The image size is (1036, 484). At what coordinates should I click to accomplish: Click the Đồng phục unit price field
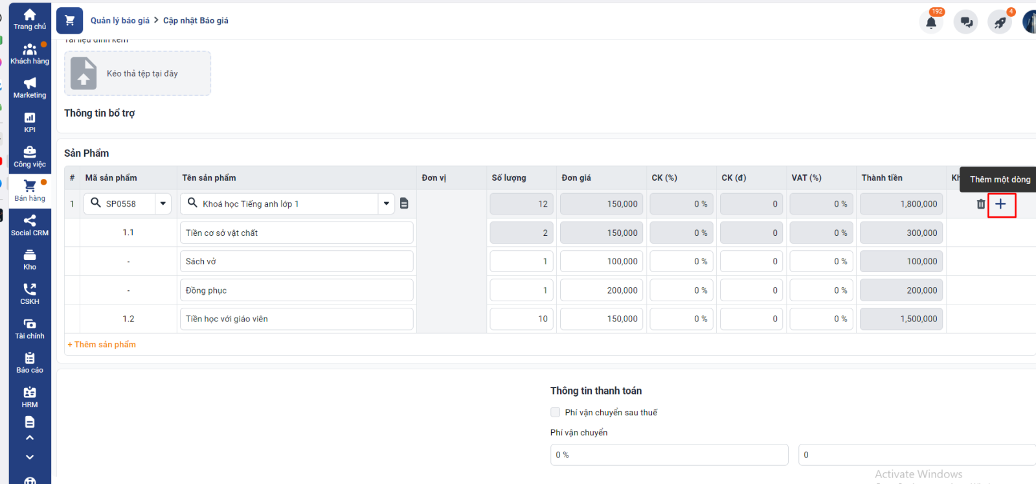click(602, 290)
